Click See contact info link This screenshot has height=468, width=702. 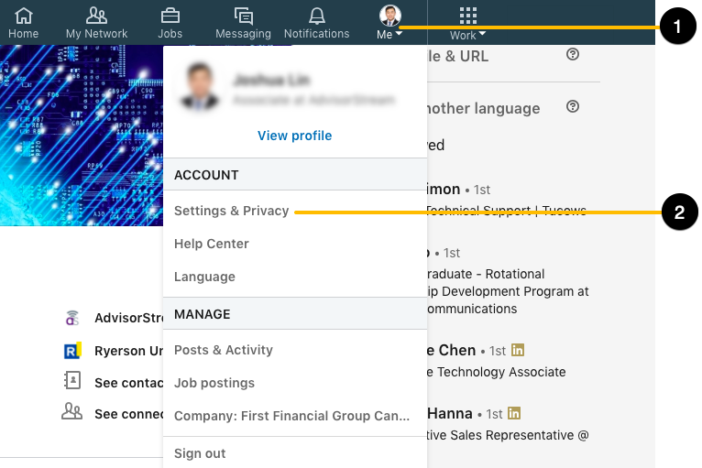(x=129, y=383)
